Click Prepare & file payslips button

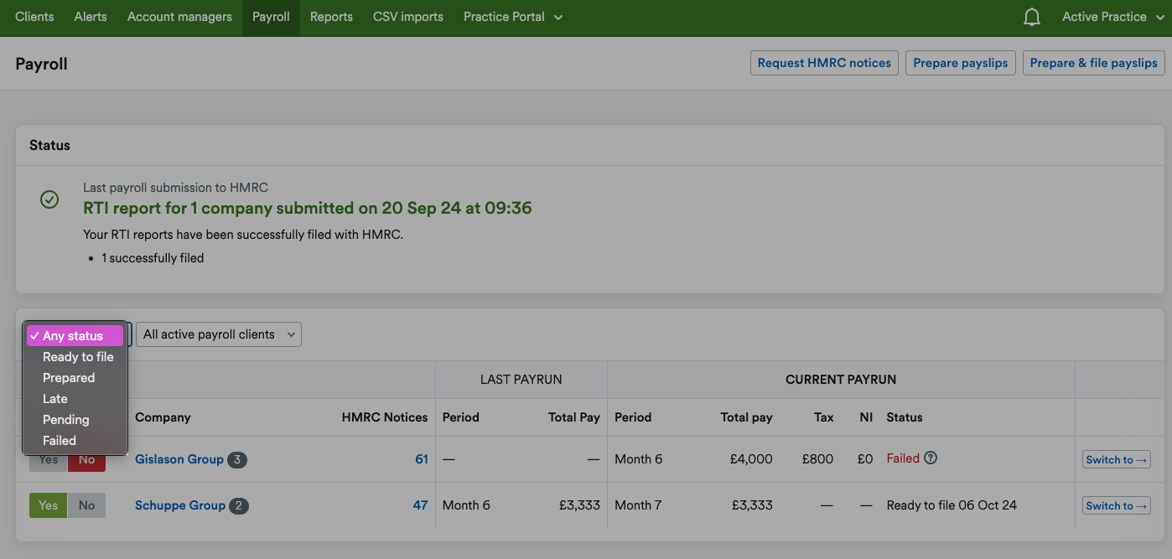[x=1094, y=63]
